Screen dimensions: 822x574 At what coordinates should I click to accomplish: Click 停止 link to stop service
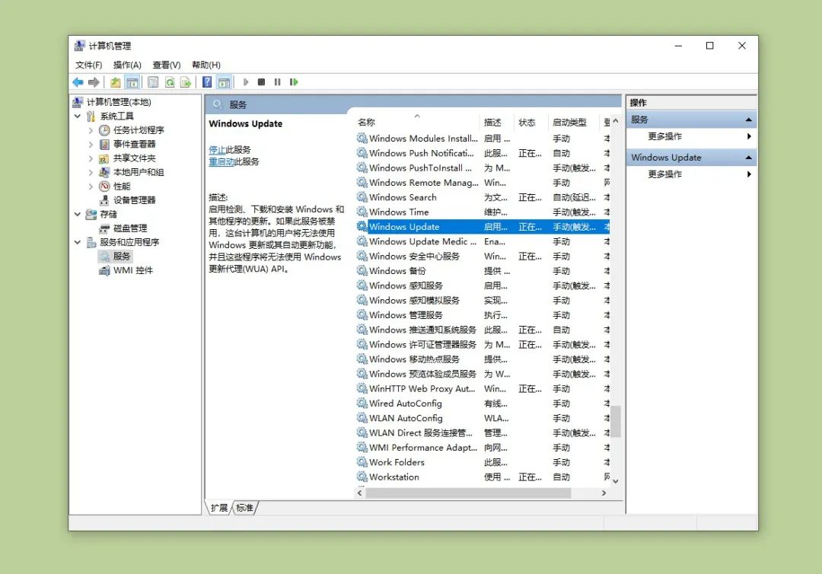[x=217, y=150]
